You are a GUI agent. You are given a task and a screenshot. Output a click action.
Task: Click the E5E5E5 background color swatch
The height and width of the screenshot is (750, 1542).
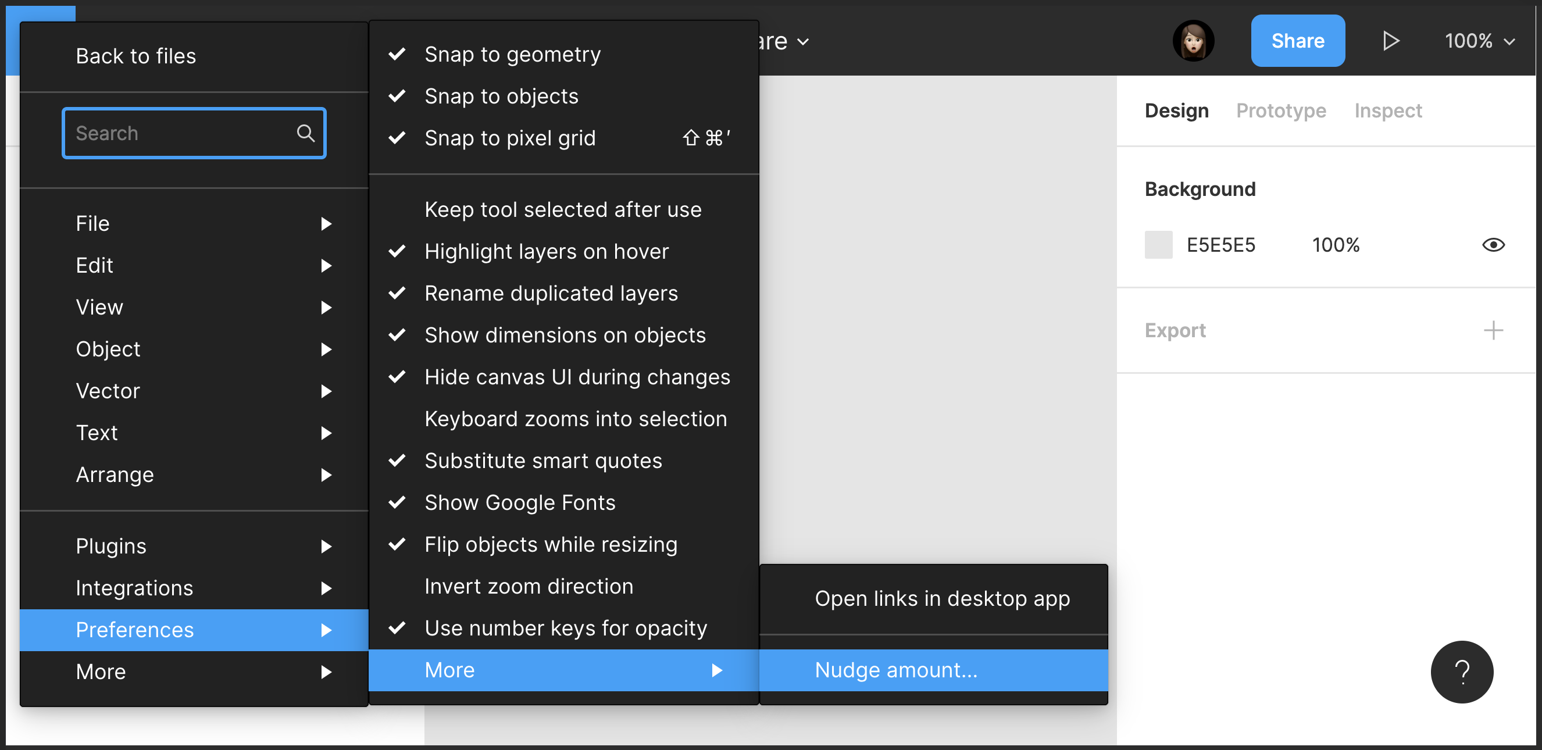1158,245
